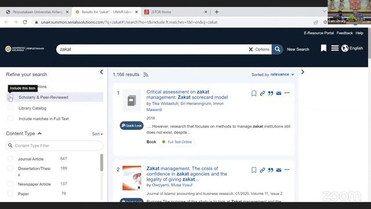
Task: Open the Feedback menu link
Action: (x=344, y=33)
